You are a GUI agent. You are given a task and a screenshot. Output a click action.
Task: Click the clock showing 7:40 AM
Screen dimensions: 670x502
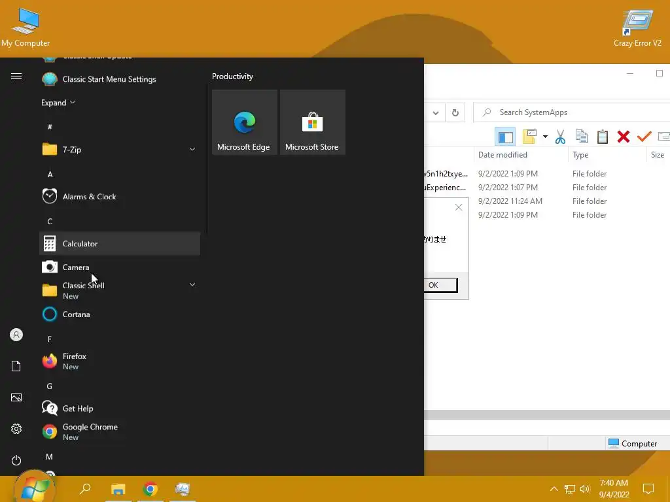coord(614,489)
